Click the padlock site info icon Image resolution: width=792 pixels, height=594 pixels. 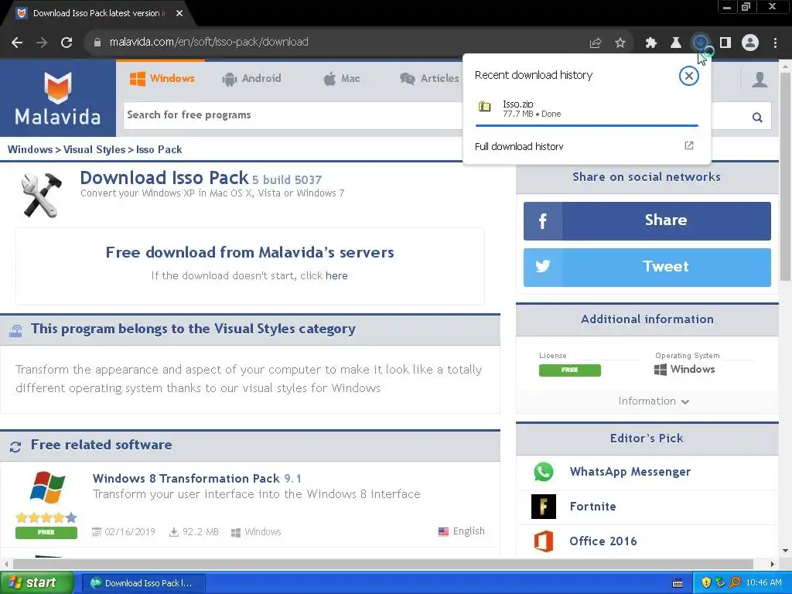(x=97, y=43)
